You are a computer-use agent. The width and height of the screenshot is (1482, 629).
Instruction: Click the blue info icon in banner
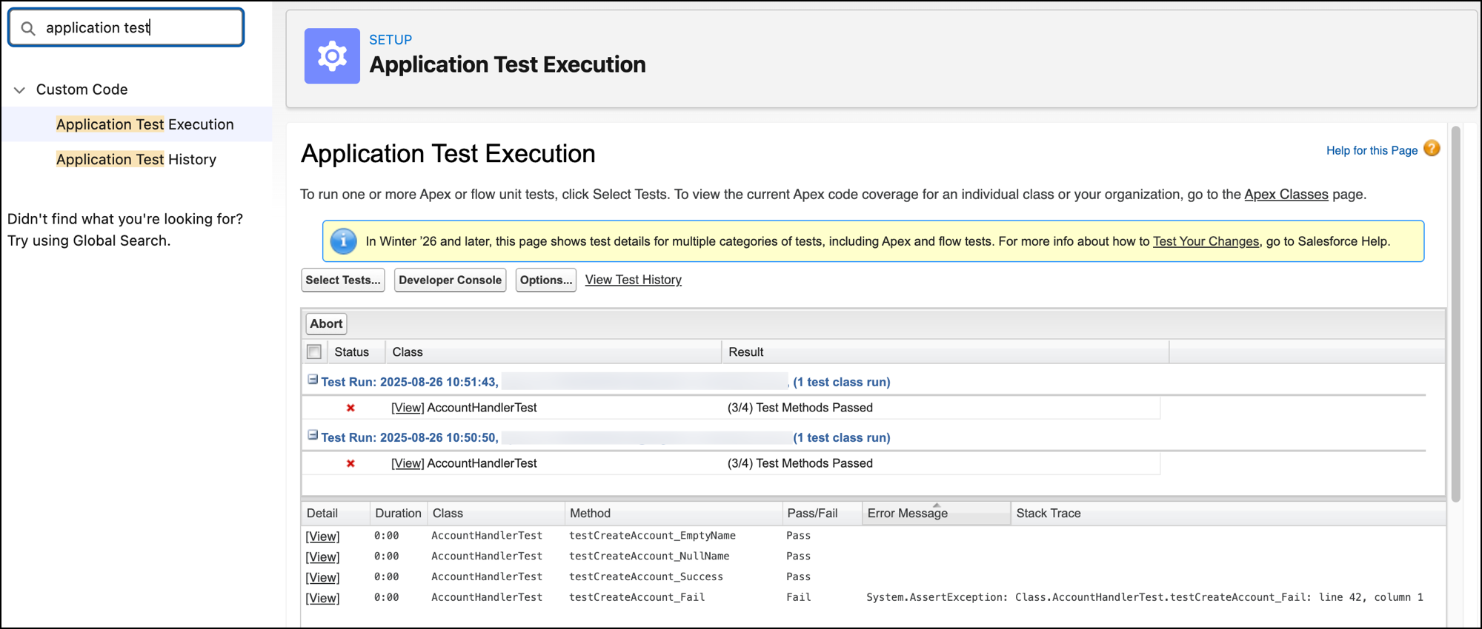tap(343, 241)
